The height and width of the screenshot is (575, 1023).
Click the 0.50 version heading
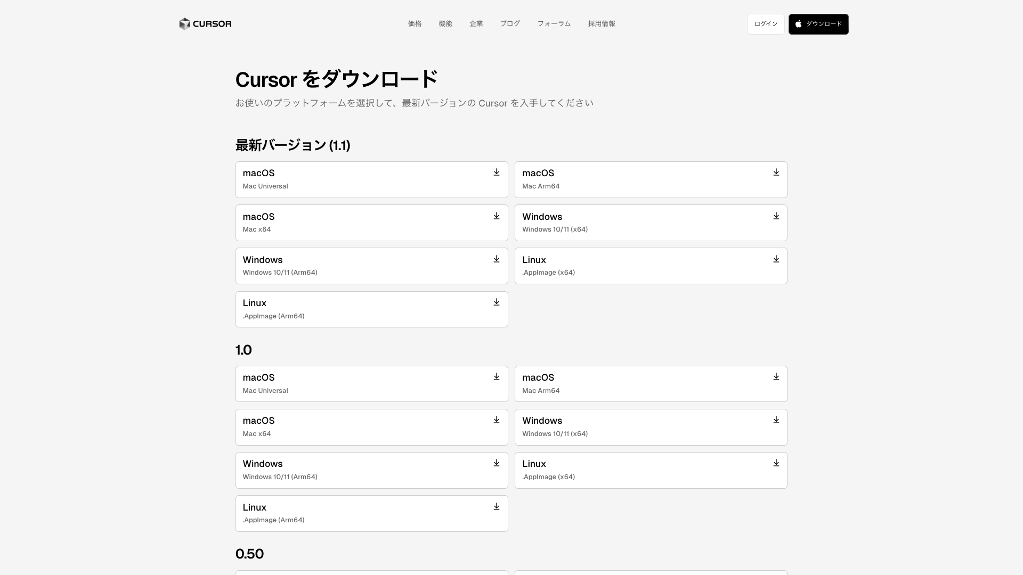pyautogui.click(x=249, y=554)
